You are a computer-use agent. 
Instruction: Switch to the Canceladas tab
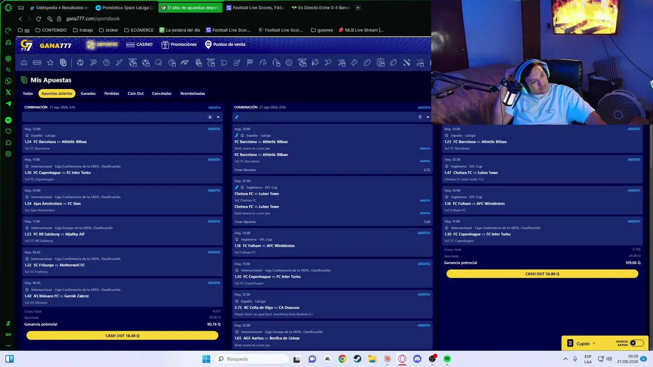(x=162, y=93)
